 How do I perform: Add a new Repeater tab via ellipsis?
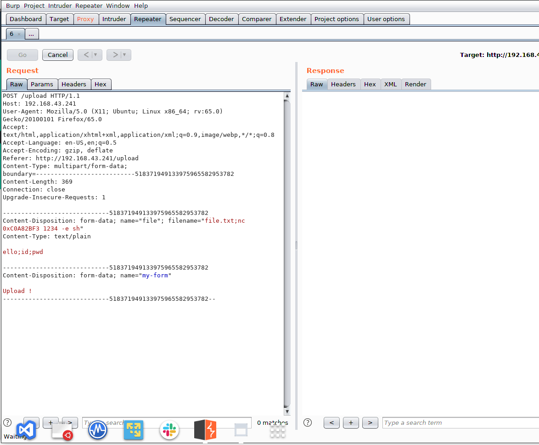point(31,34)
